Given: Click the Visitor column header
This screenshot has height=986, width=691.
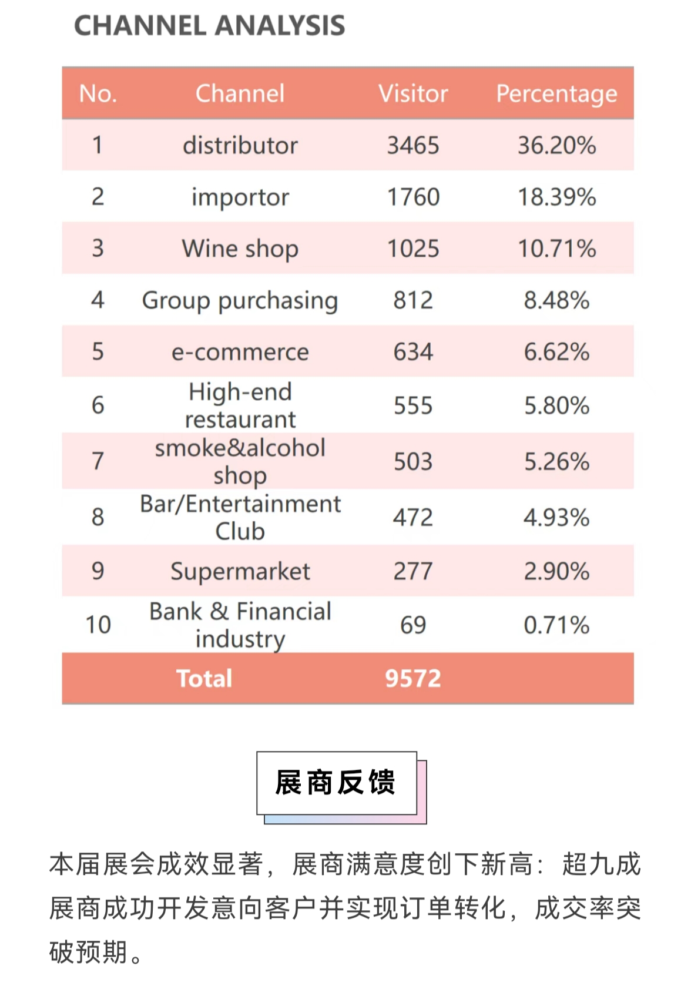Looking at the screenshot, I should tap(413, 93).
